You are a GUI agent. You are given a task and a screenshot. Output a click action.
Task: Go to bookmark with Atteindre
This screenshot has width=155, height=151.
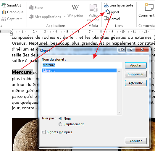point(135,83)
